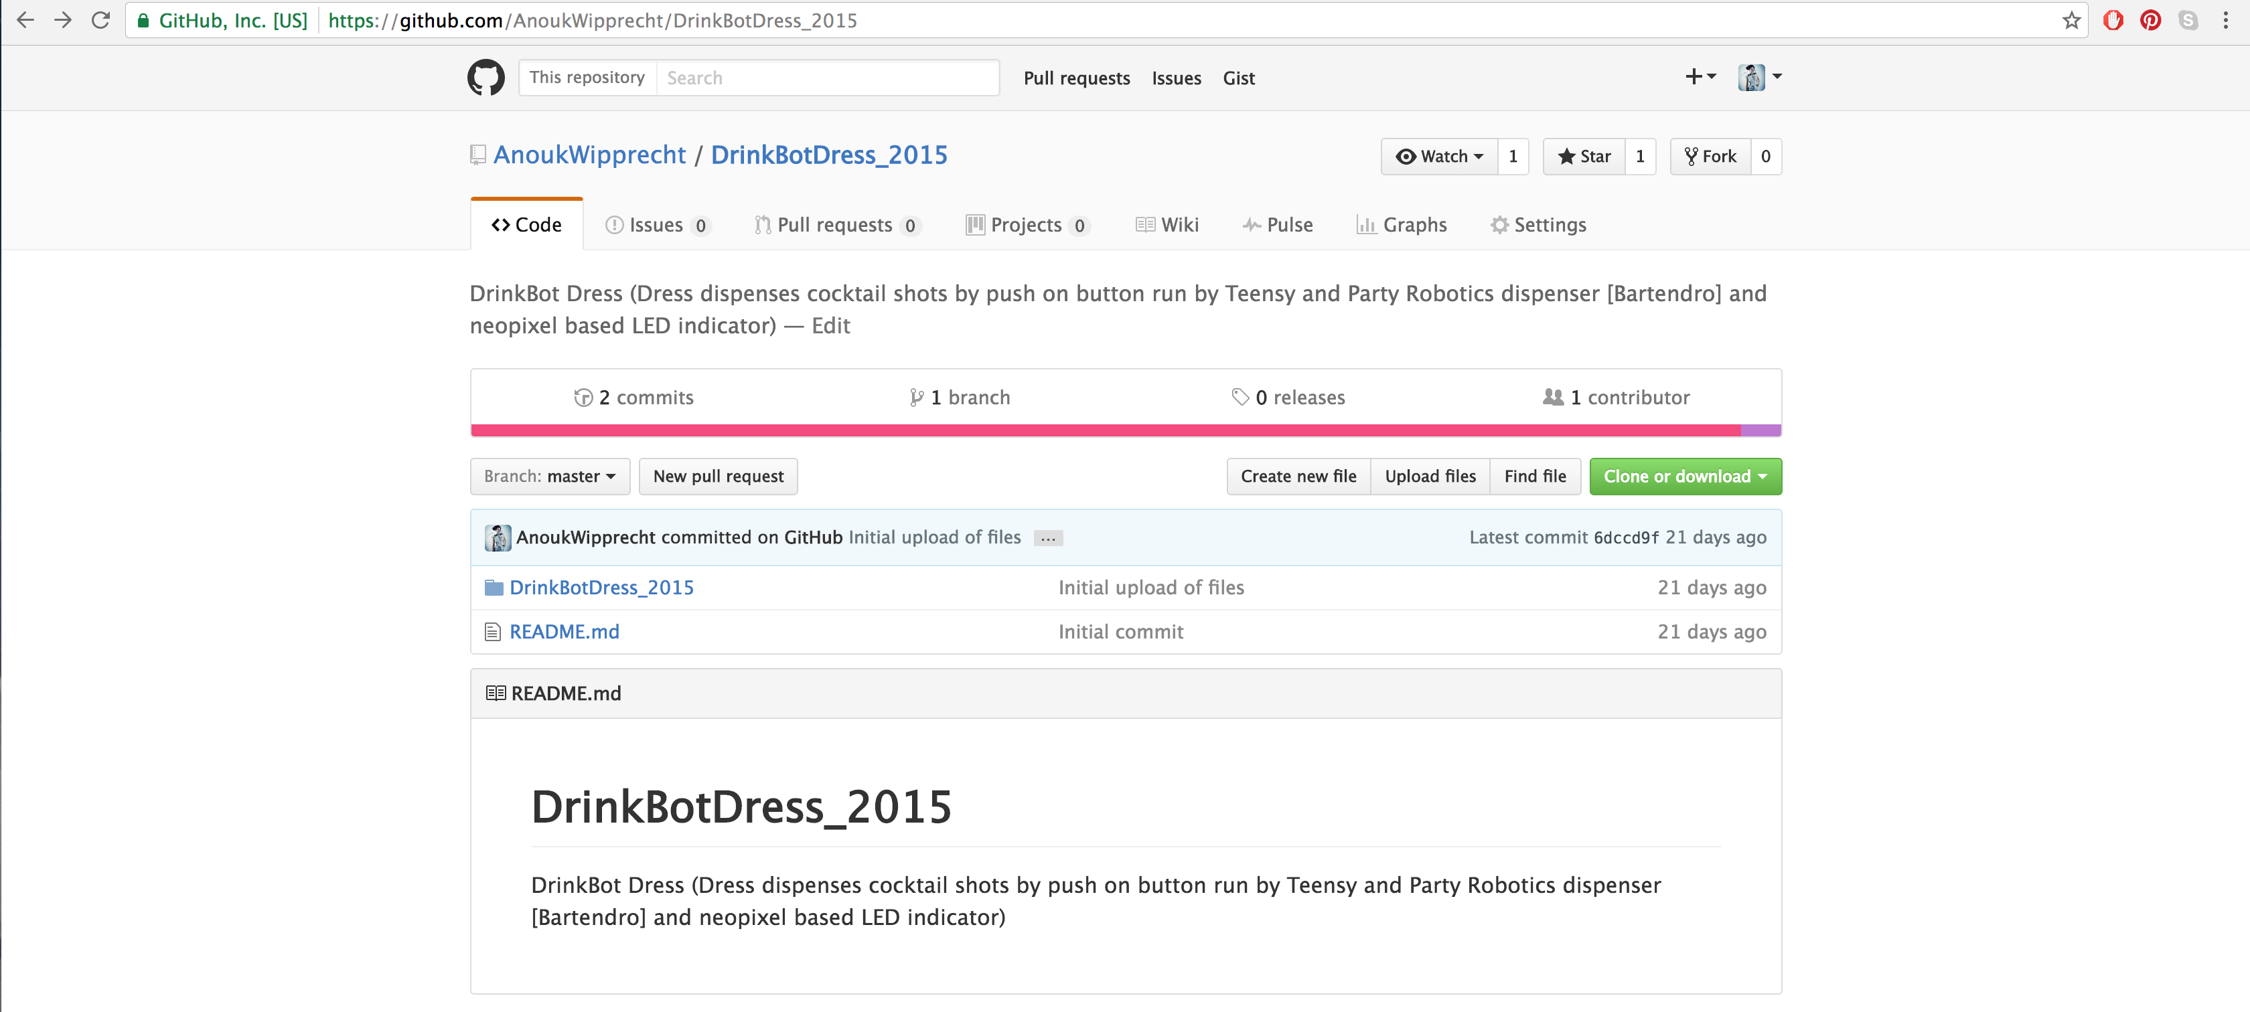Click committer avatar in latest commit bar
2250x1012 pixels.
point(498,538)
